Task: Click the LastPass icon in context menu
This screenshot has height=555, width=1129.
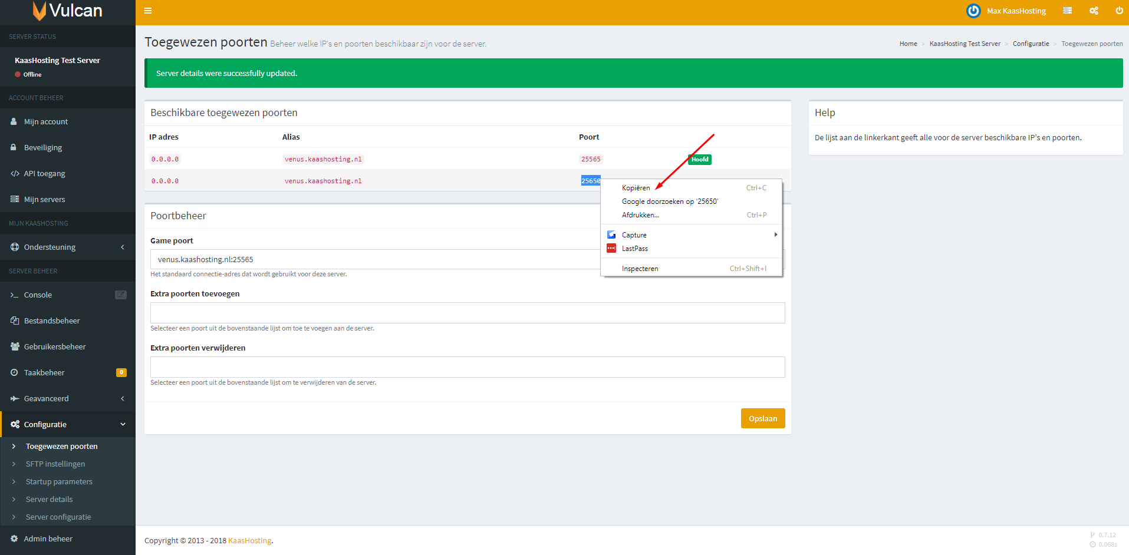Action: 611,248
